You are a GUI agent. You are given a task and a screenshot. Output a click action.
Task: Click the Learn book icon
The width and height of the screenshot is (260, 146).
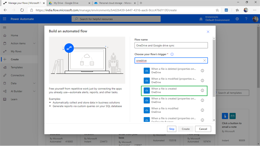[x=5, y=99]
